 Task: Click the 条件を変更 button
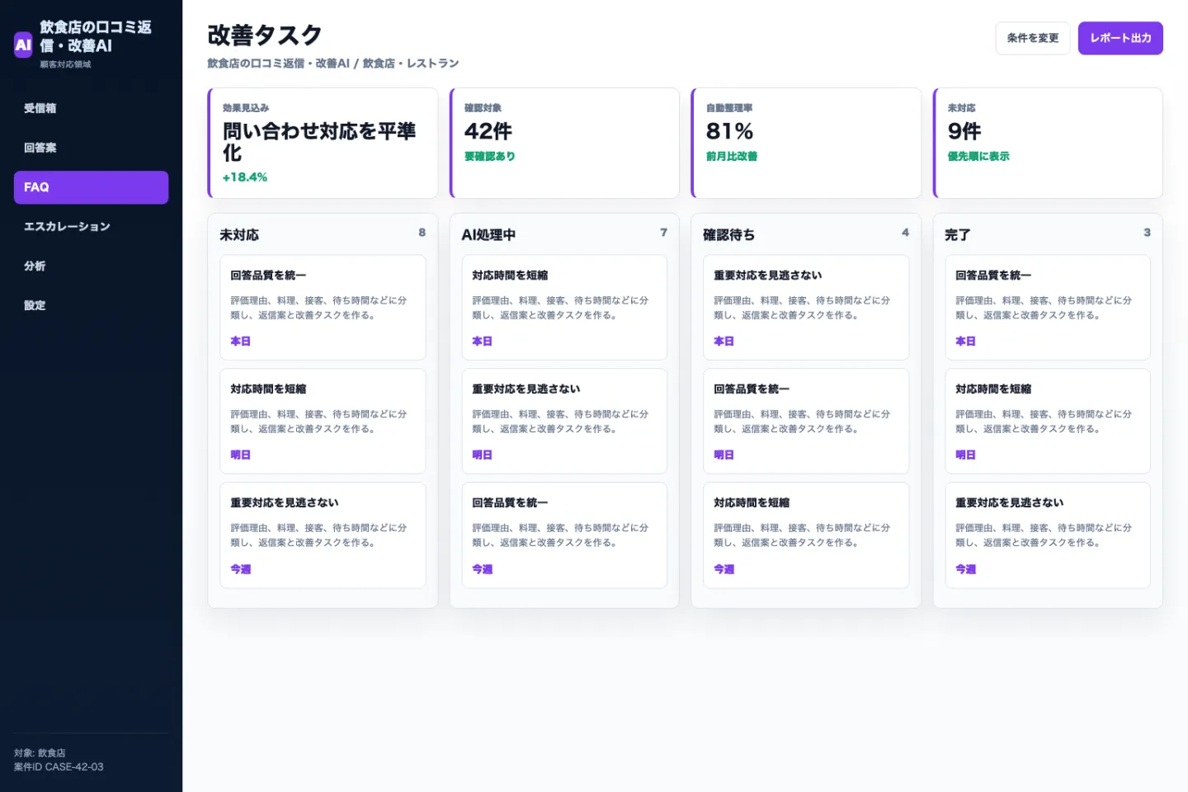pyautogui.click(x=1033, y=38)
